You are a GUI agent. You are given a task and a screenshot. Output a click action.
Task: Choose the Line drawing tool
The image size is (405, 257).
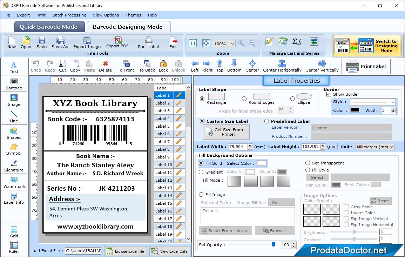pos(14,117)
